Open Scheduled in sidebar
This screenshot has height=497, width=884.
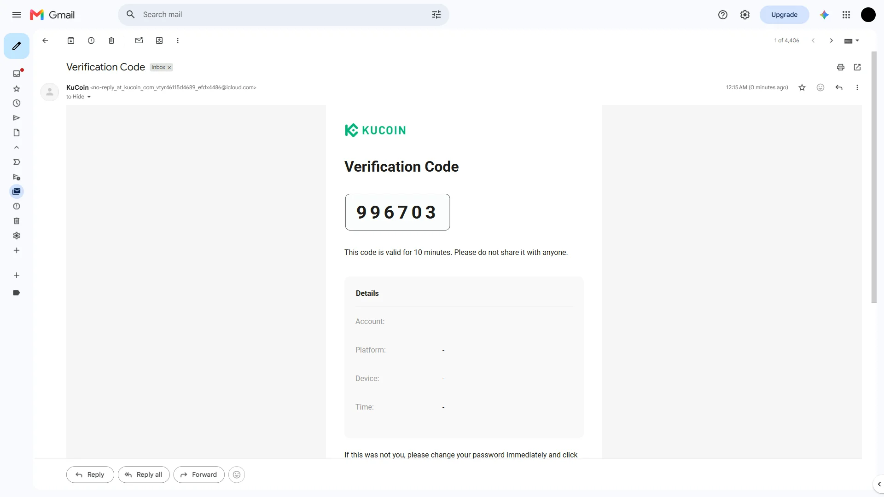pyautogui.click(x=17, y=177)
